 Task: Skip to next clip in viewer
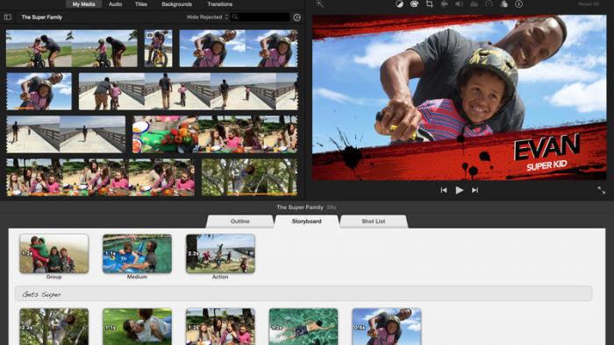click(x=475, y=190)
